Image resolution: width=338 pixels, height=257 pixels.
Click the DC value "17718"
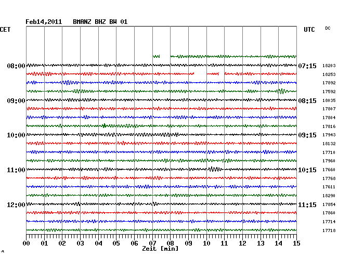tap(329, 230)
